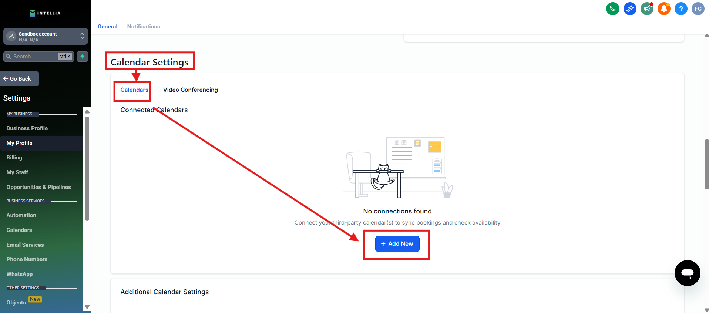Switch to the Notifications tab
The height and width of the screenshot is (313, 709).
(x=144, y=27)
